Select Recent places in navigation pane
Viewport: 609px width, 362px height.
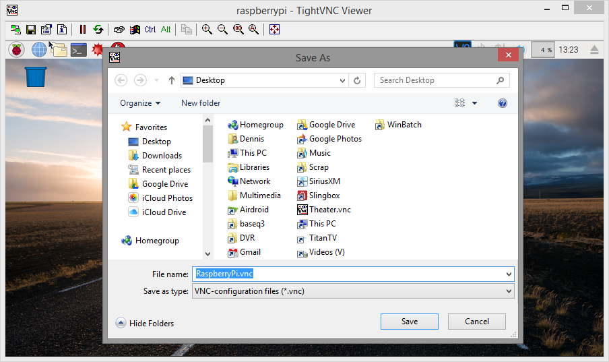point(159,170)
